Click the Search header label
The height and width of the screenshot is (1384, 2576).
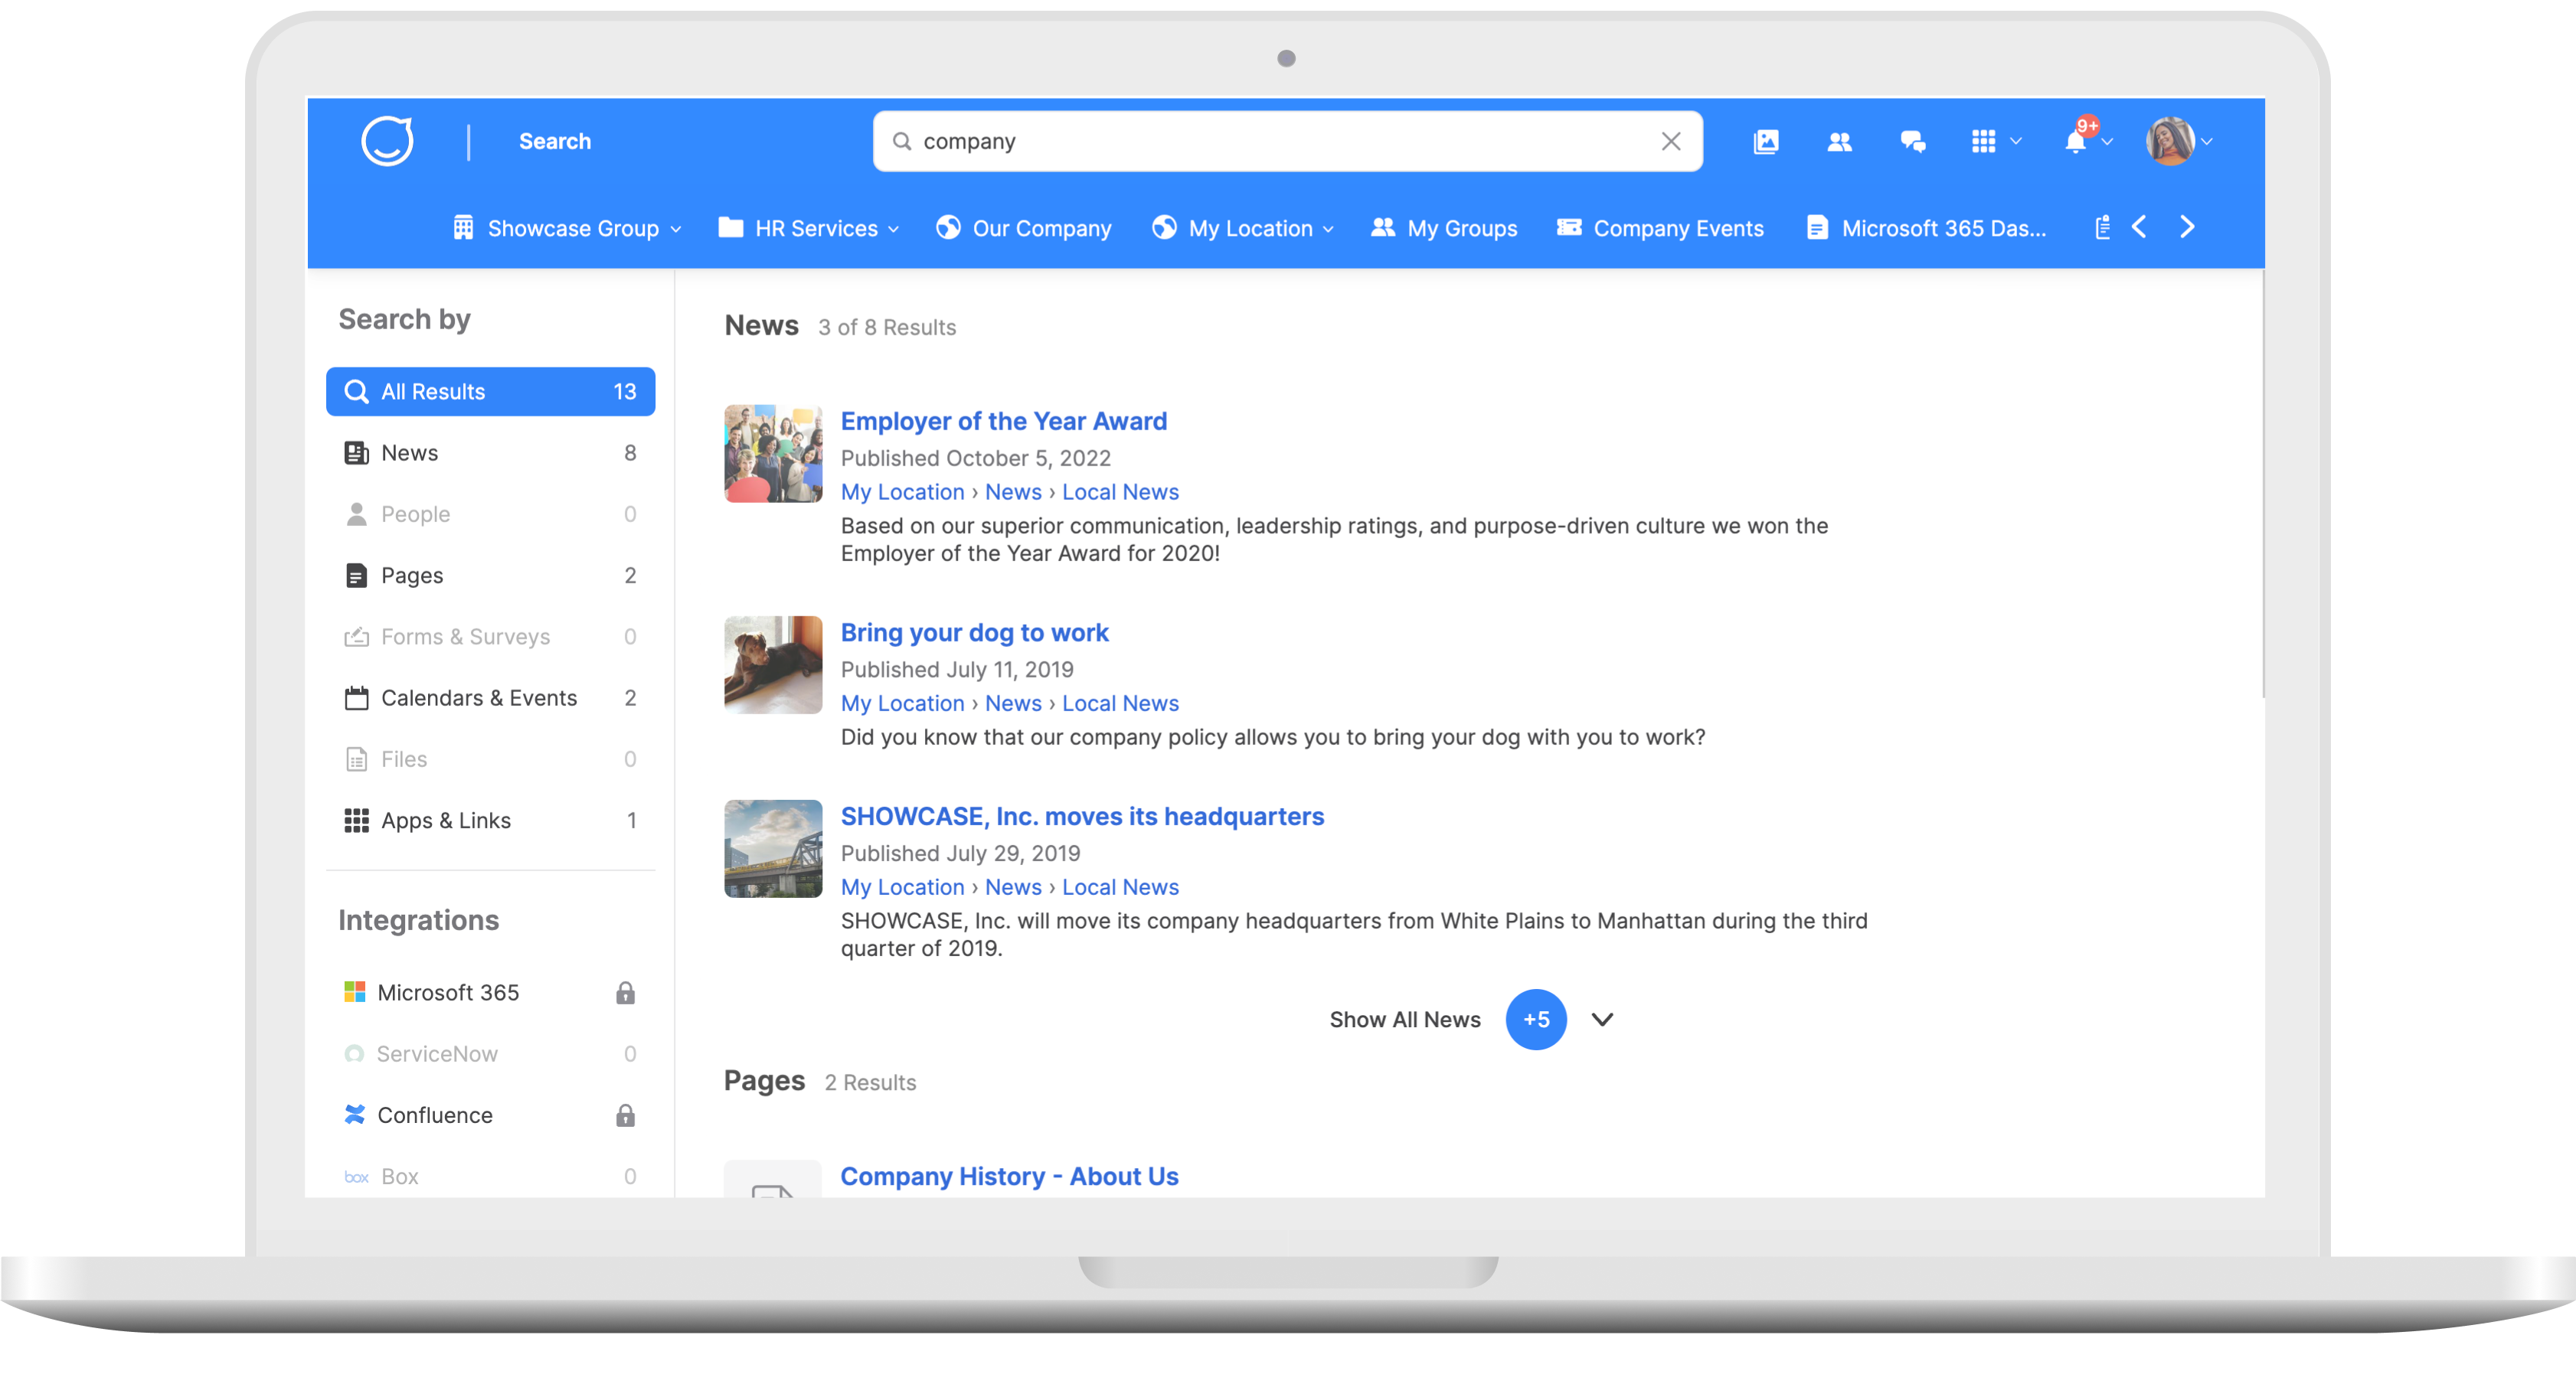(554, 141)
